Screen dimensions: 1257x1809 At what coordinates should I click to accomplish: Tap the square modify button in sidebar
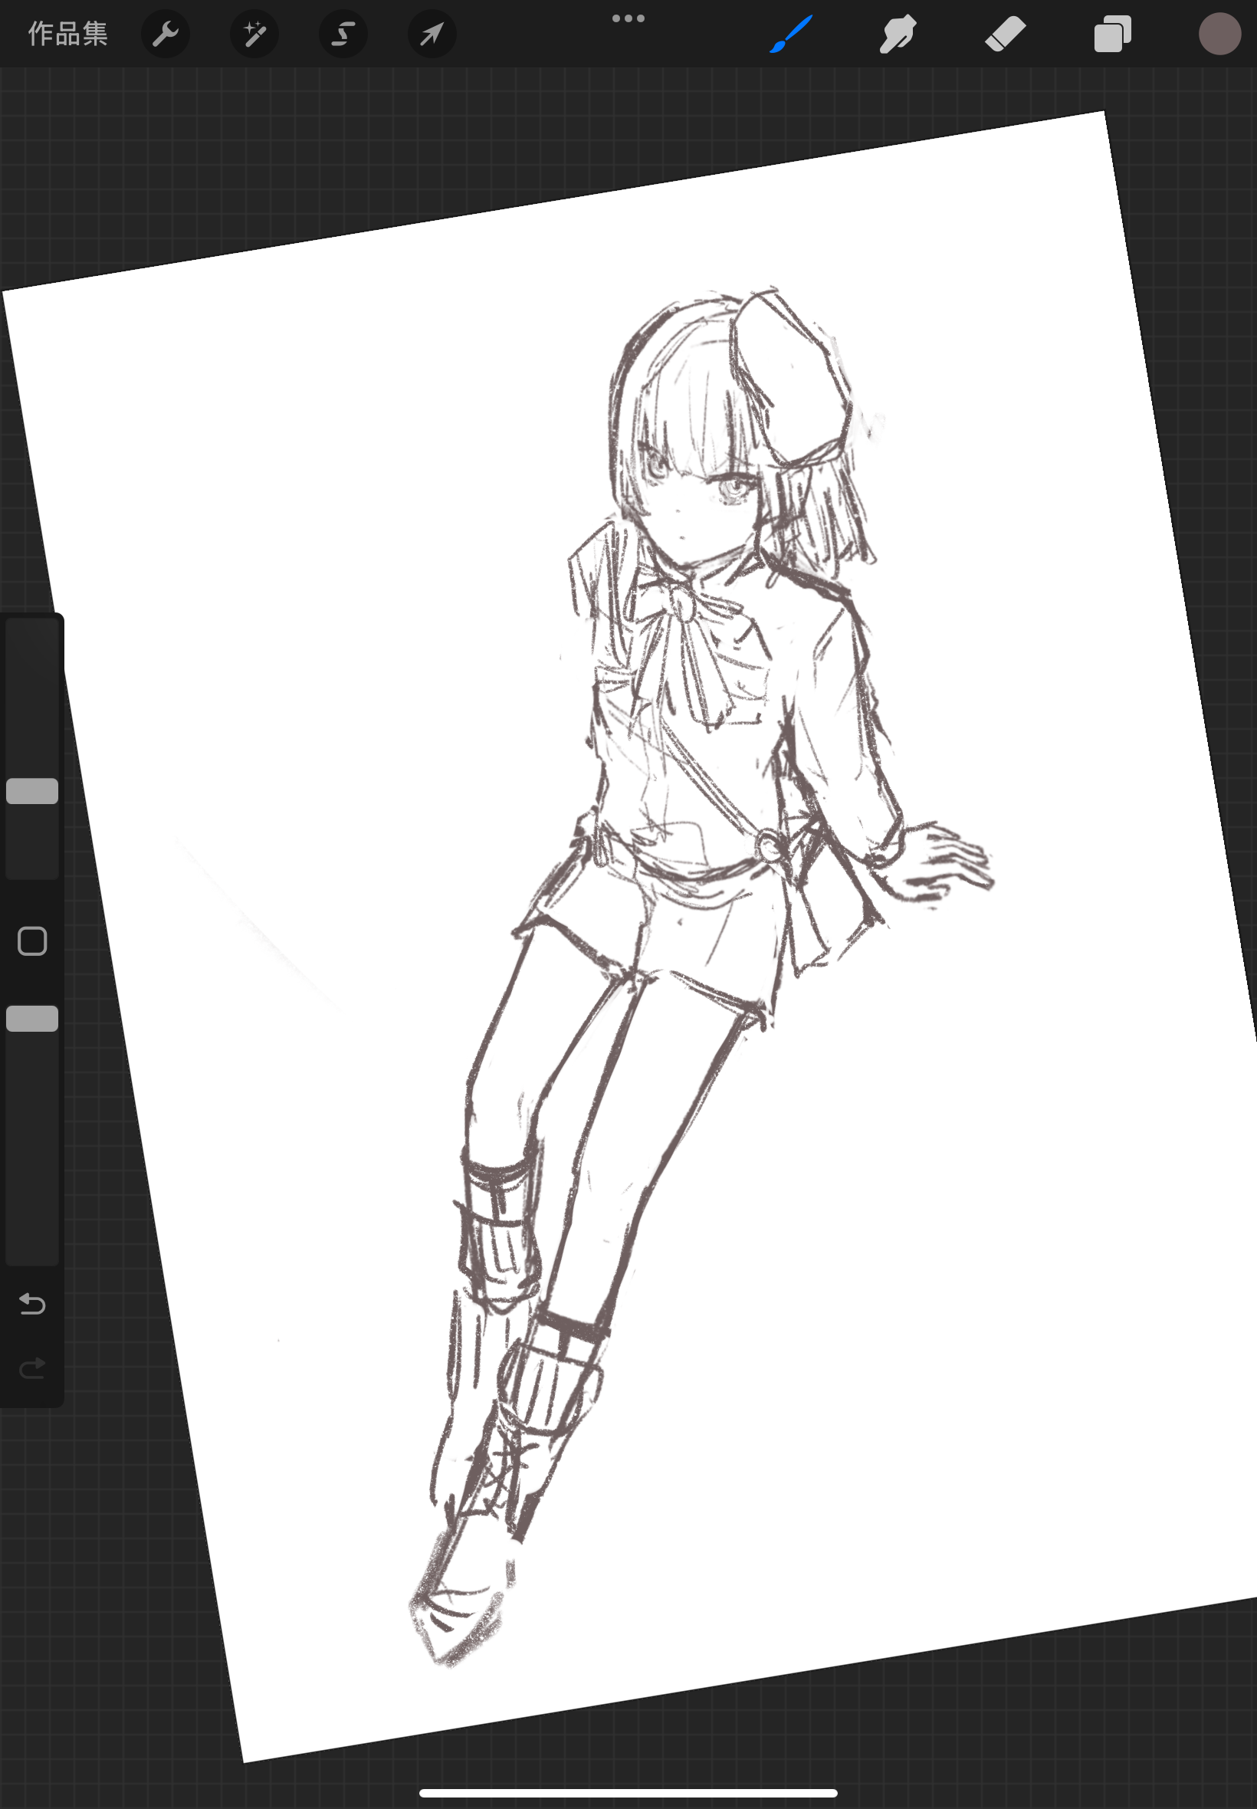(32, 941)
